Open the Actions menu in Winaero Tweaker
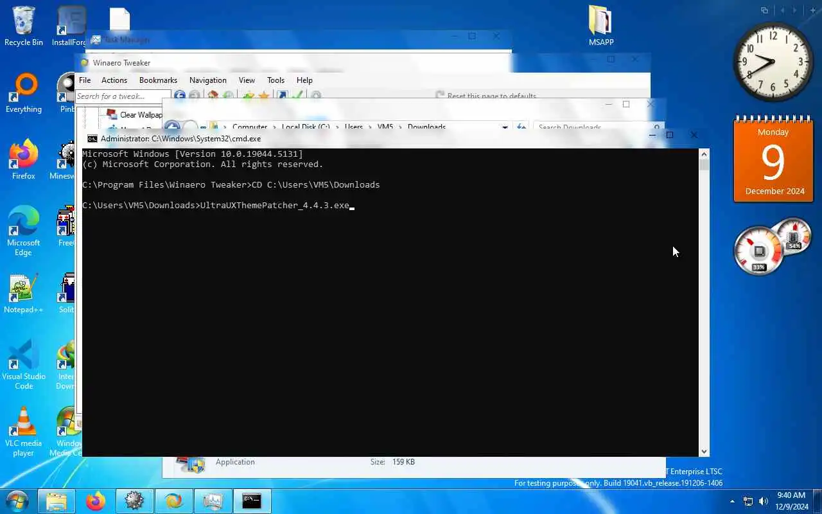The image size is (822, 514). tap(114, 80)
